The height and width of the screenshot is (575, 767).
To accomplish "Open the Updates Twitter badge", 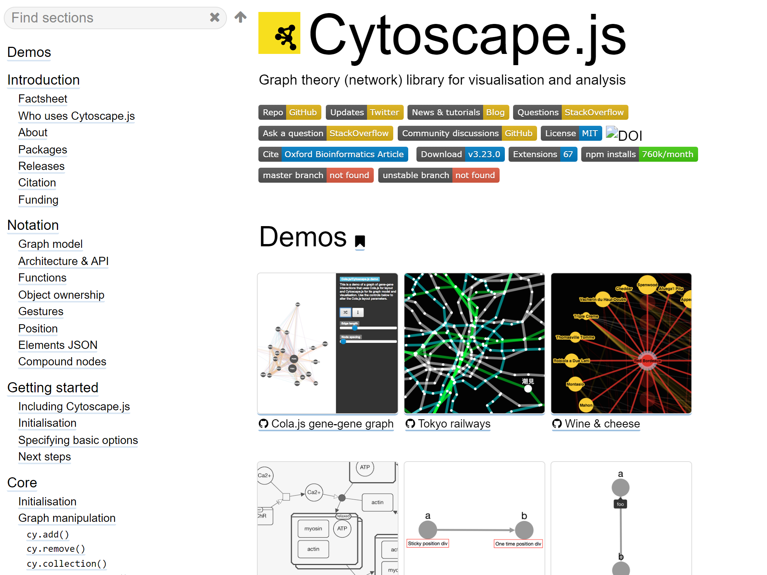I will 365,112.
